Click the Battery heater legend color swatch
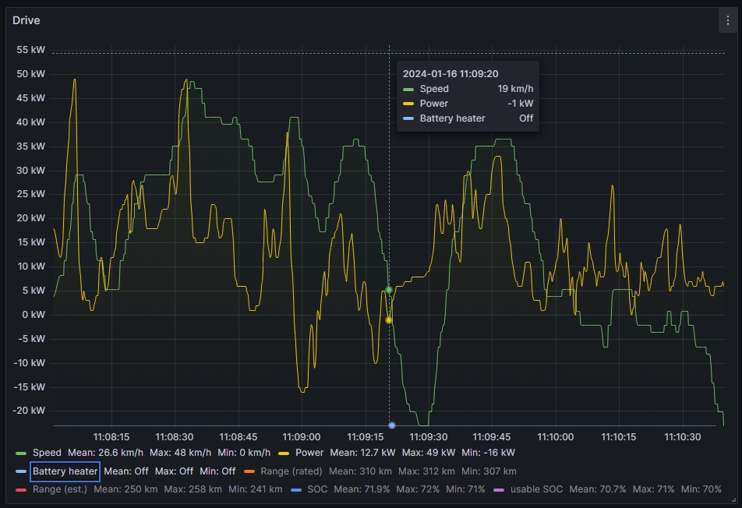This screenshot has width=742, height=508. 21,471
